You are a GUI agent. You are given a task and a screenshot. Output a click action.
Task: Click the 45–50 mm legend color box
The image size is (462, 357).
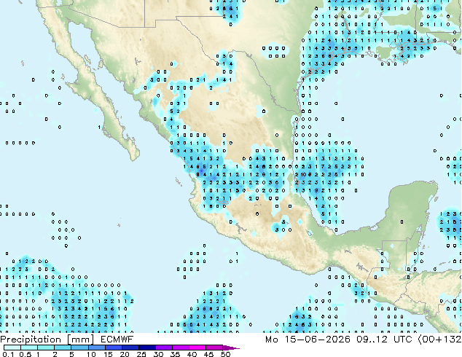214,348
